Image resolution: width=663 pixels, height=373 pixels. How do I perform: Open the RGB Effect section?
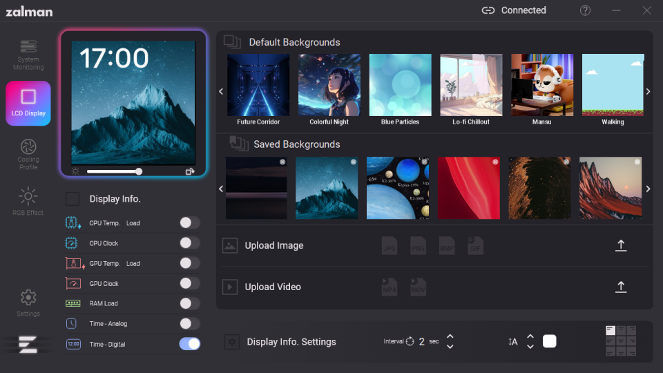coord(28,202)
